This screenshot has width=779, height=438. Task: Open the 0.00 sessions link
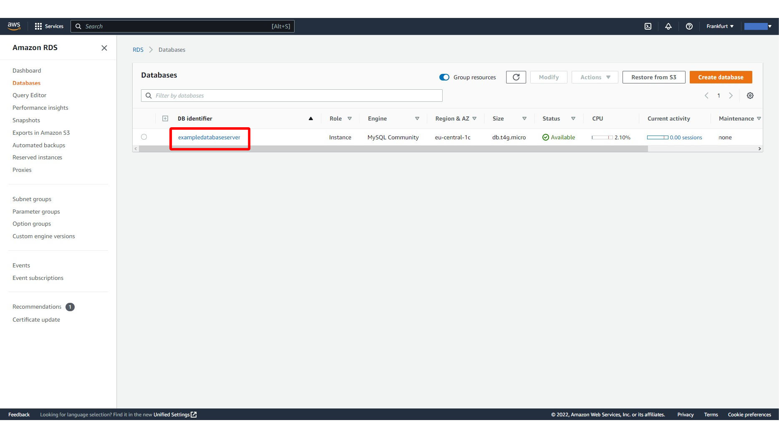[x=686, y=137]
